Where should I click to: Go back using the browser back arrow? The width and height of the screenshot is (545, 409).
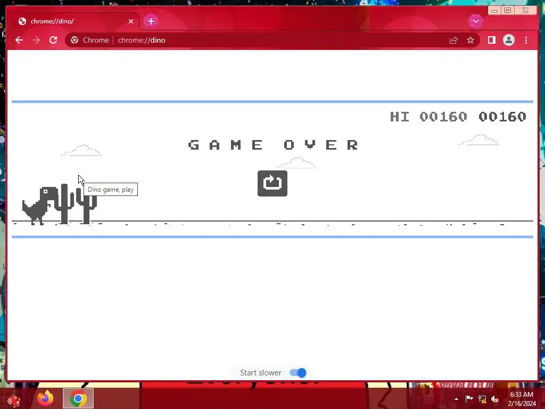click(x=19, y=40)
